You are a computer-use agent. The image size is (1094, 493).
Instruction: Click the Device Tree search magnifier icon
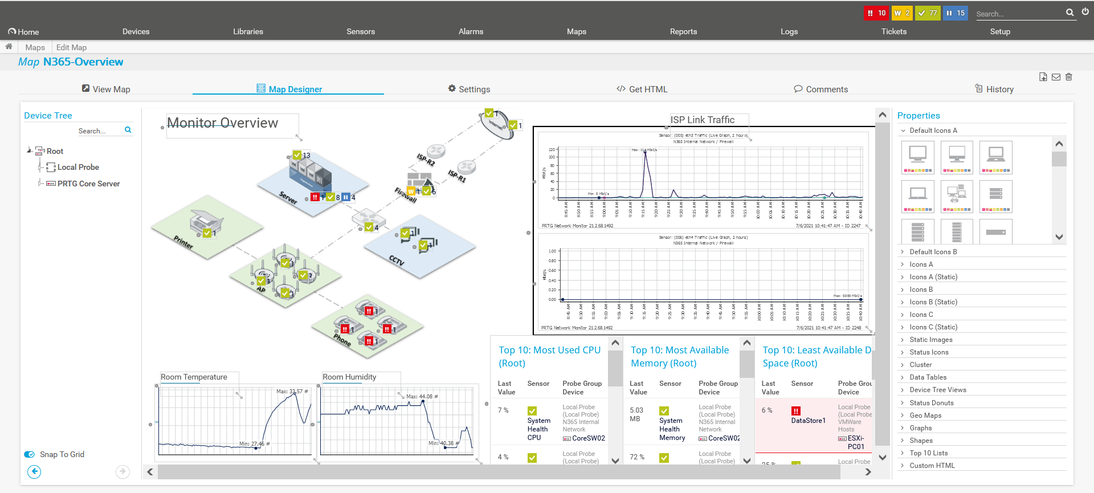pos(128,130)
